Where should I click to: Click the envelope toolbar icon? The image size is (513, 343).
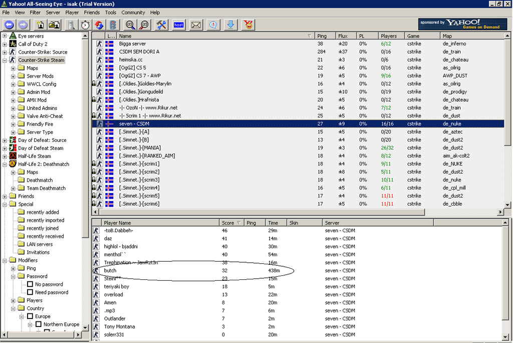[x=196, y=25]
